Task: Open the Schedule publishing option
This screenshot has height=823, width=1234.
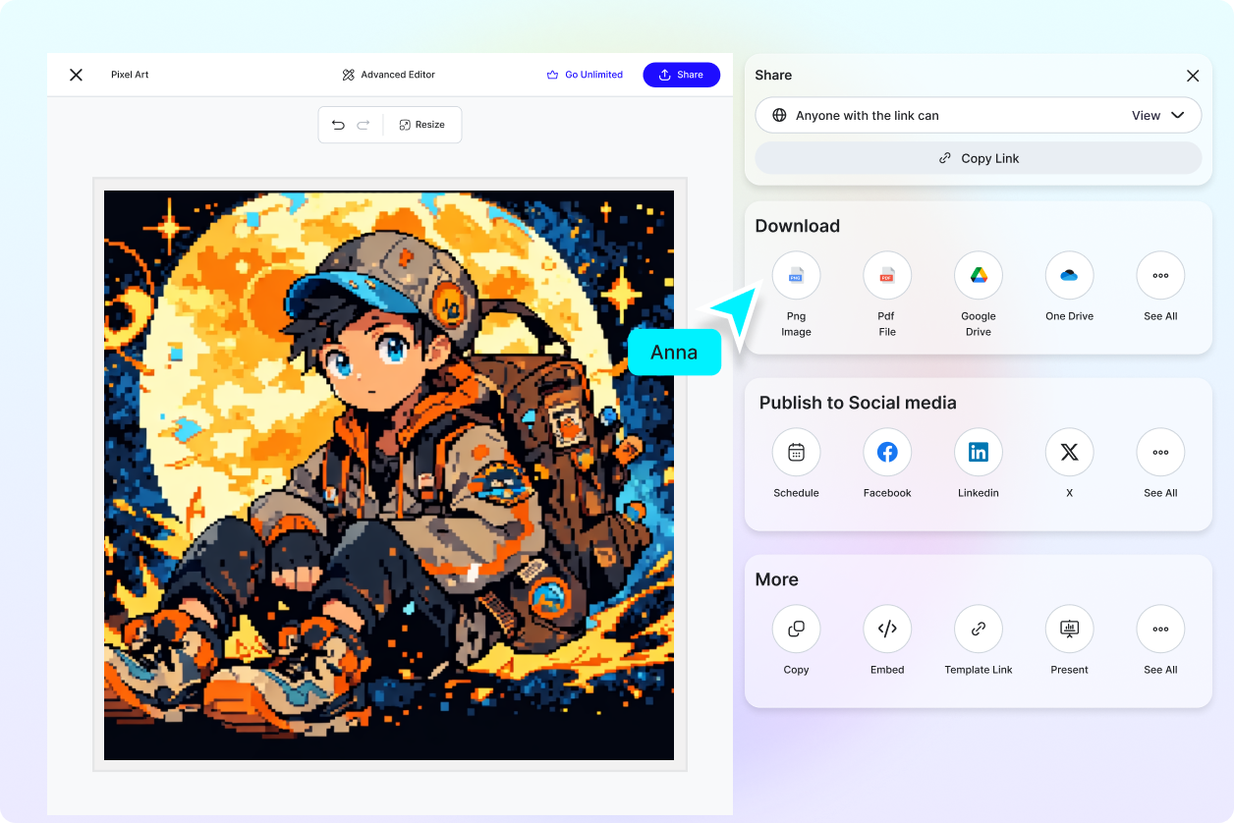Action: pos(796,453)
